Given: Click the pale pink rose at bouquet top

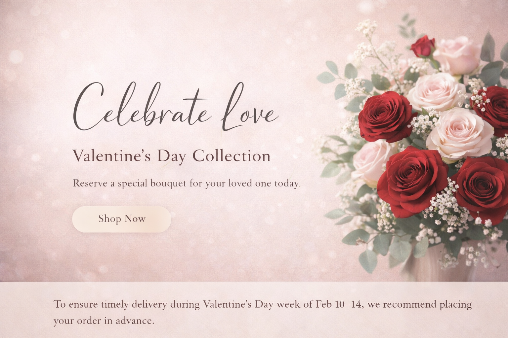Looking at the screenshot, I should pyautogui.click(x=457, y=55).
